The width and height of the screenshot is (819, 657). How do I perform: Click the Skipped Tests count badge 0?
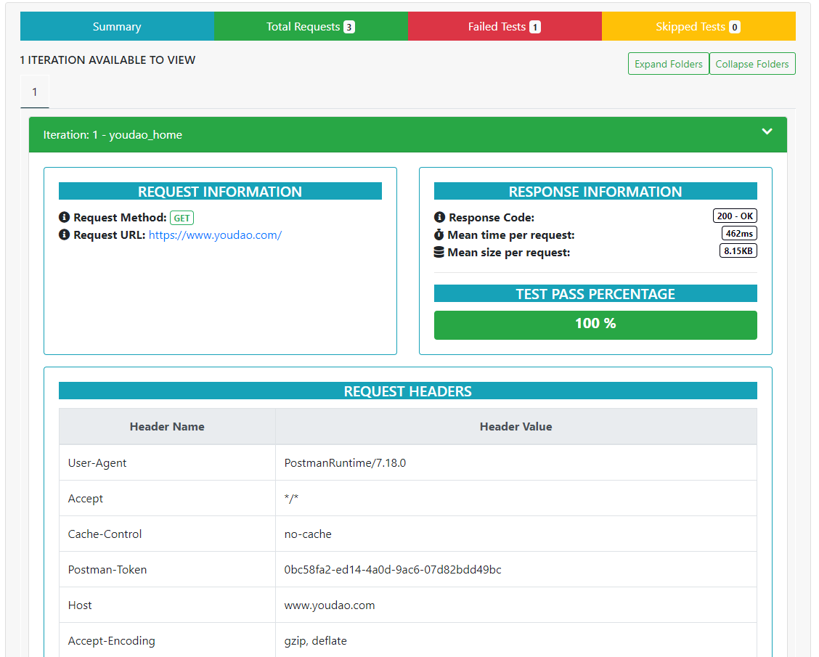click(x=735, y=27)
